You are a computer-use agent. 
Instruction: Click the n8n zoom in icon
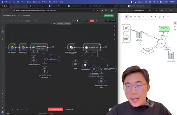13,109
